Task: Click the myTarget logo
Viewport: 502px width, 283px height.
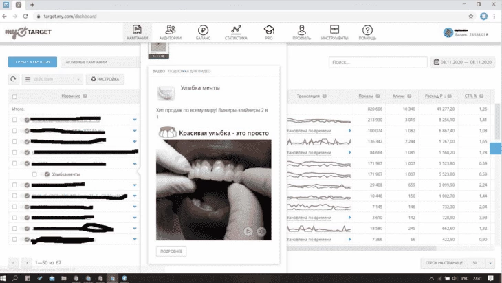Action: 28,32
